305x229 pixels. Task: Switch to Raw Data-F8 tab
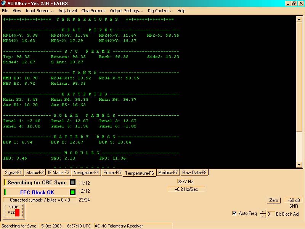click(194, 173)
